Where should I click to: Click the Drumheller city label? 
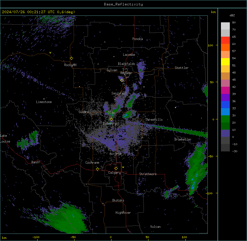[183, 139]
